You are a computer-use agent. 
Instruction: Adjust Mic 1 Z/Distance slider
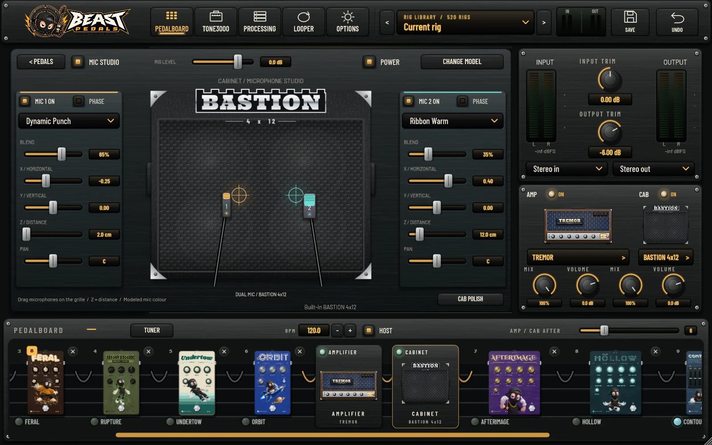53,235
